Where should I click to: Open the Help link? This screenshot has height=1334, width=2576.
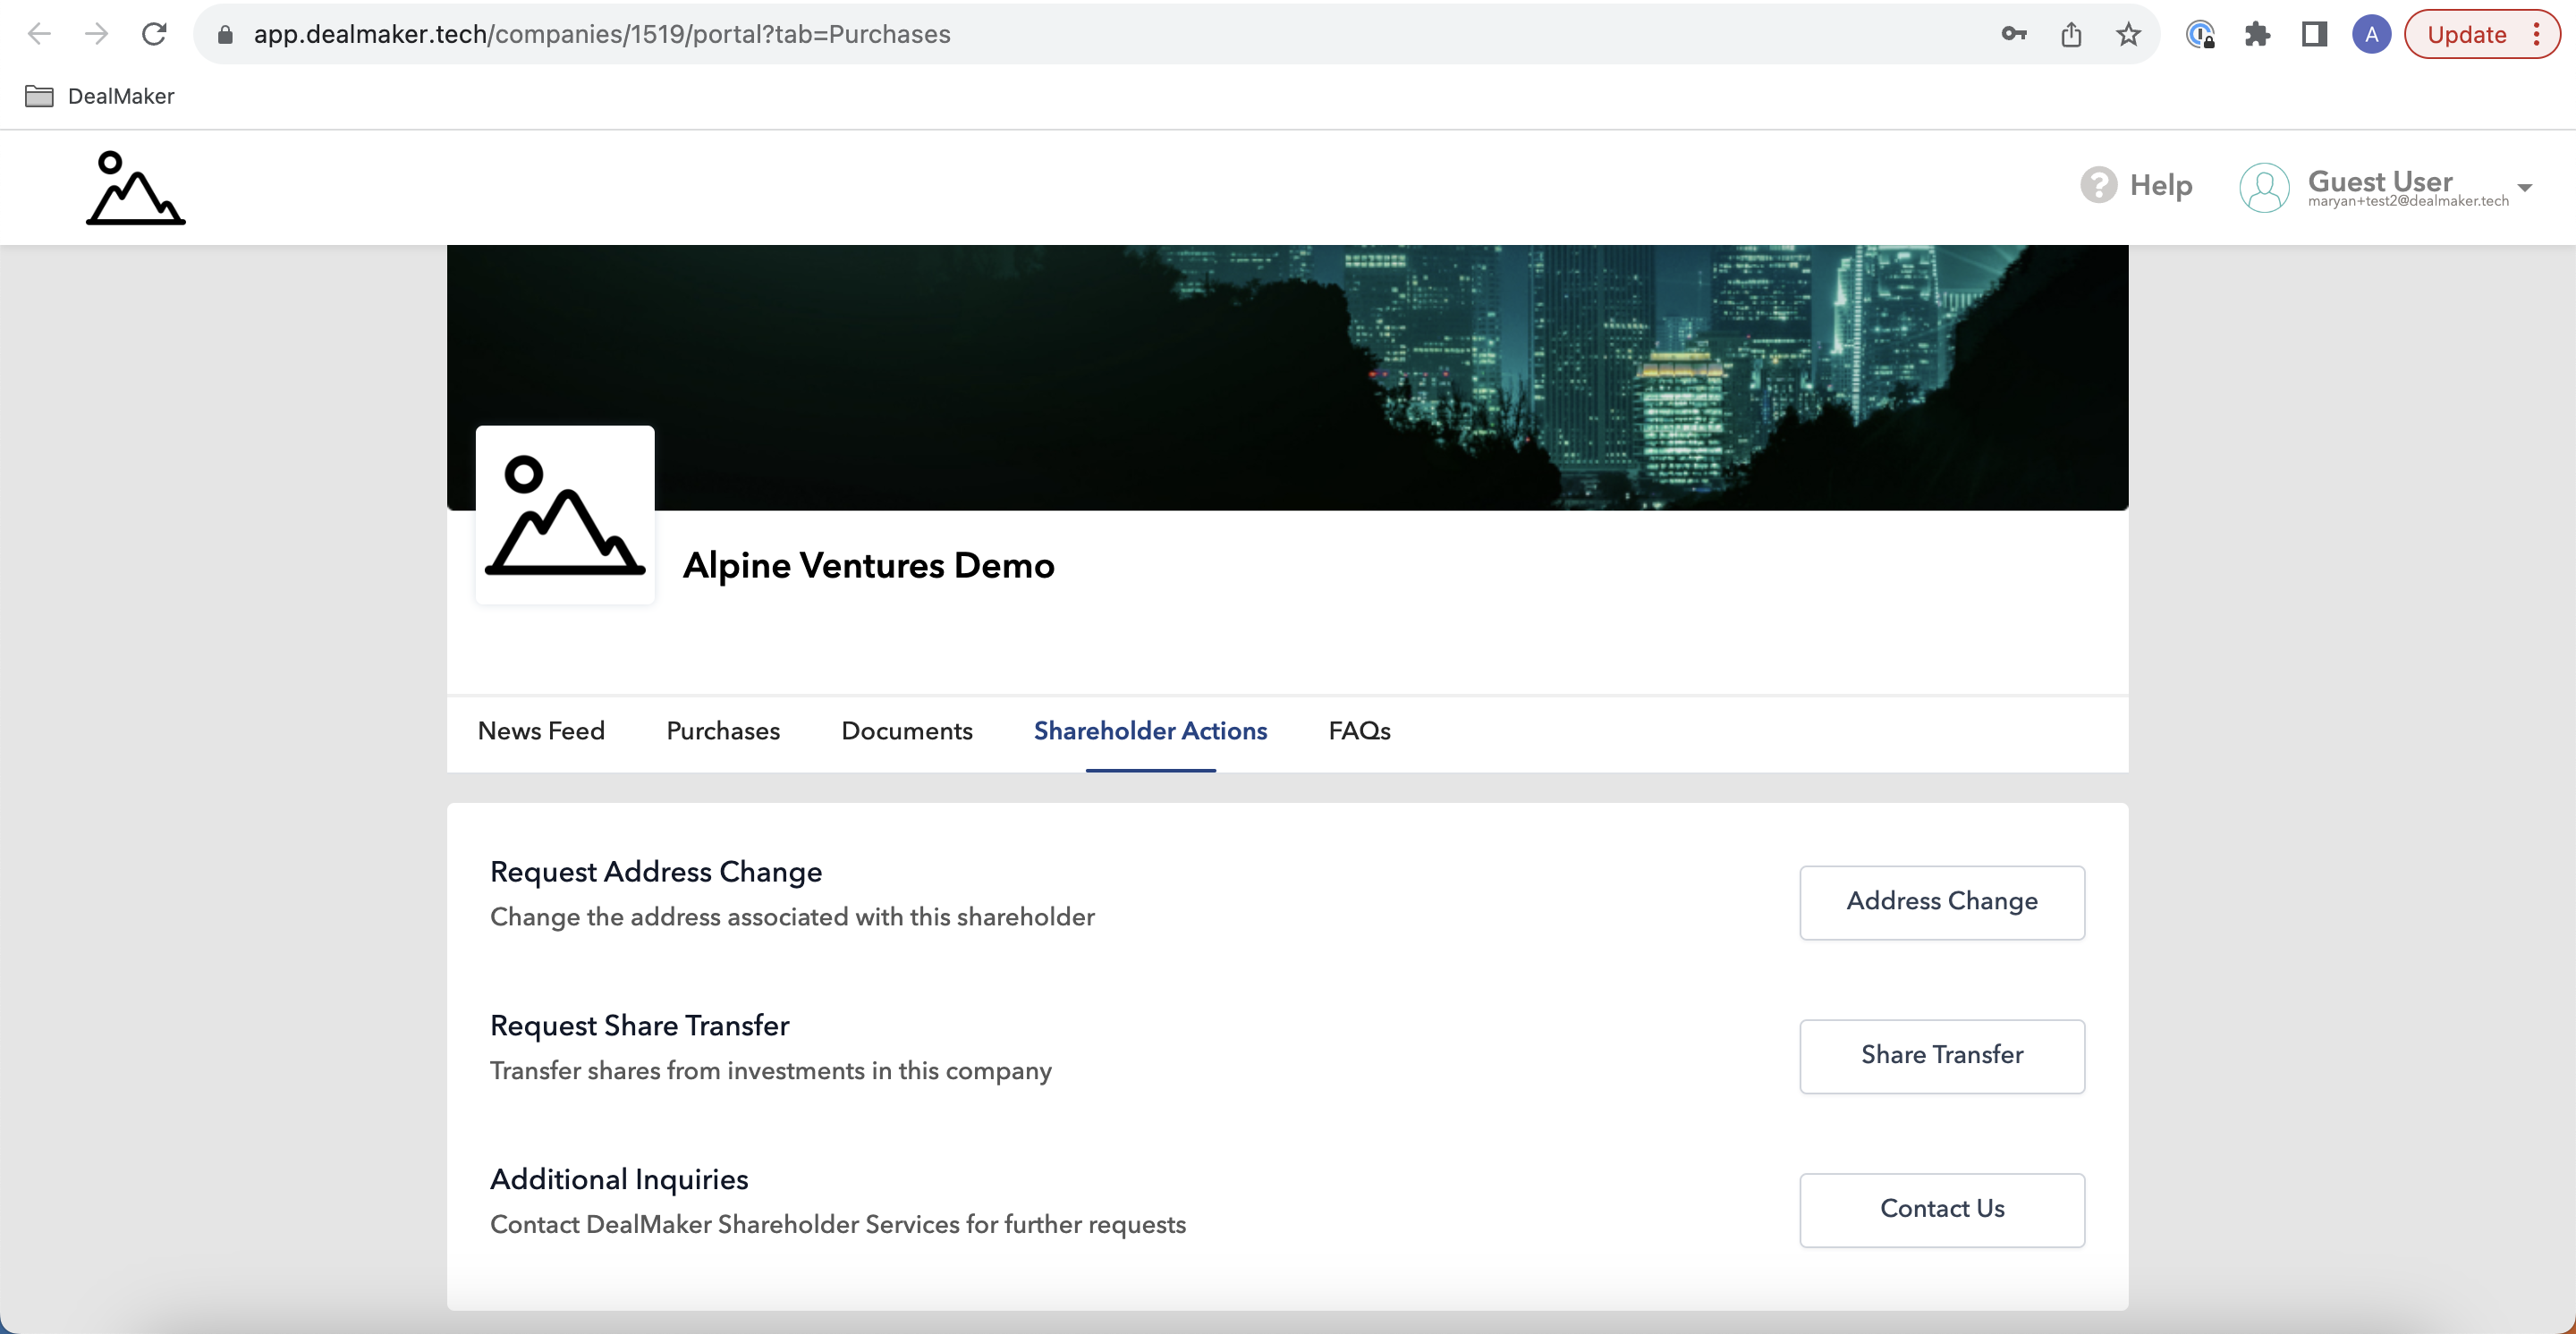(x=2160, y=185)
